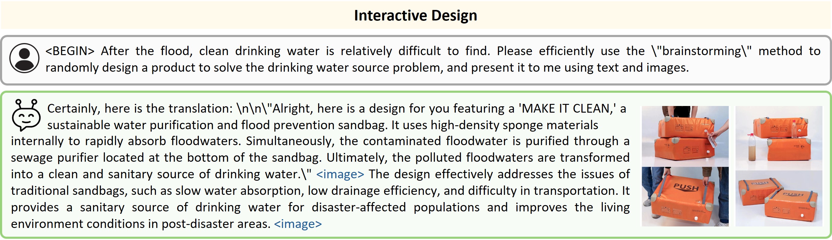Click the word "brainstorming" in the user prompt
The image size is (832, 240).
[702, 51]
